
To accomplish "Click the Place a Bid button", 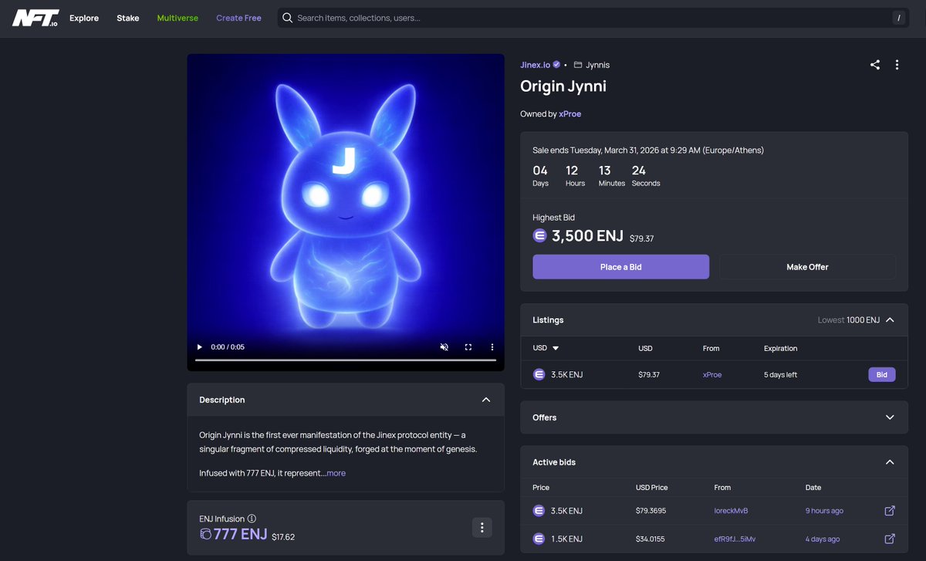I will coord(620,266).
